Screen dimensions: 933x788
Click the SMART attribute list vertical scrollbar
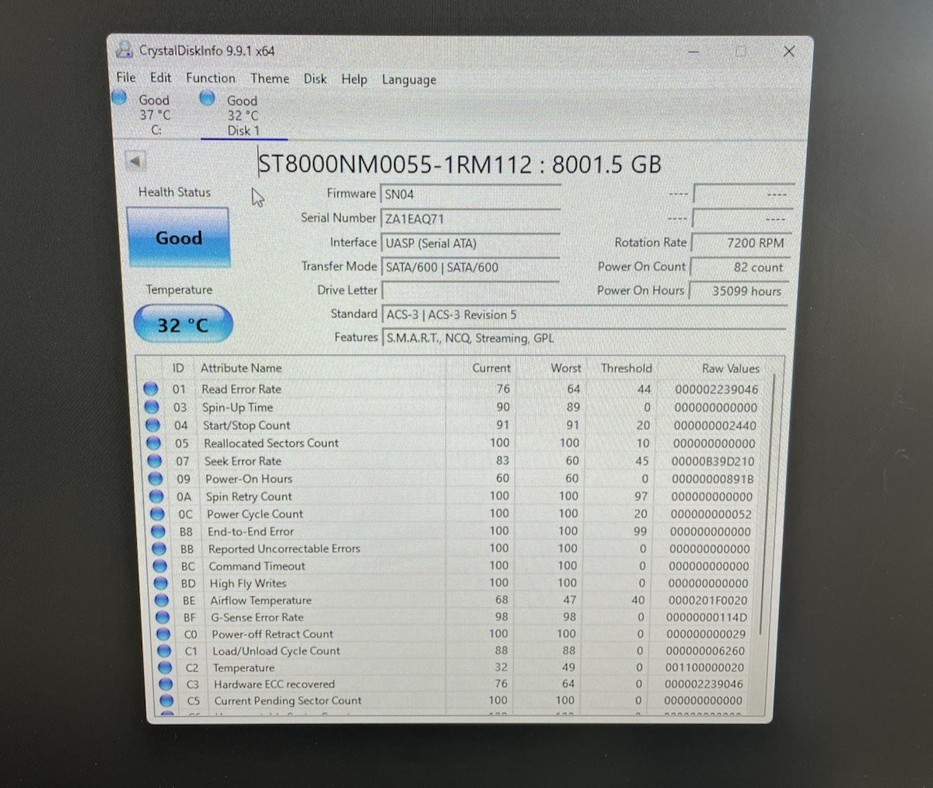pyautogui.click(x=768, y=506)
